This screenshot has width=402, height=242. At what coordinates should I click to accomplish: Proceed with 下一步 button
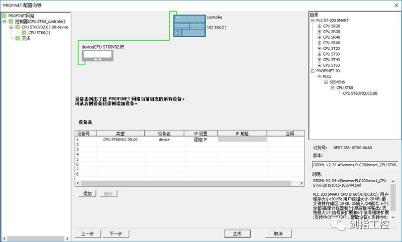tap(116, 233)
